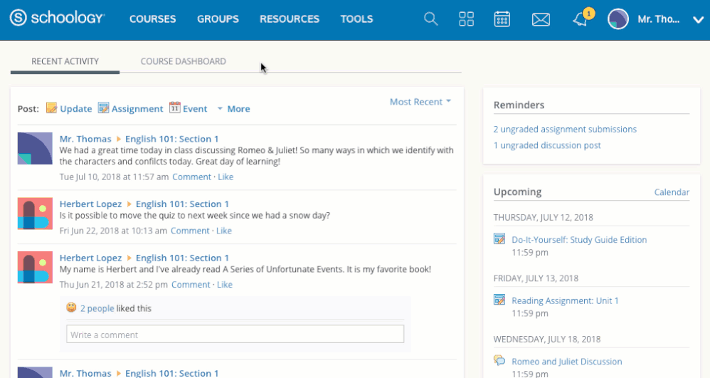Image resolution: width=710 pixels, height=378 pixels.
Task: Open the COURSES menu
Action: 152,19
